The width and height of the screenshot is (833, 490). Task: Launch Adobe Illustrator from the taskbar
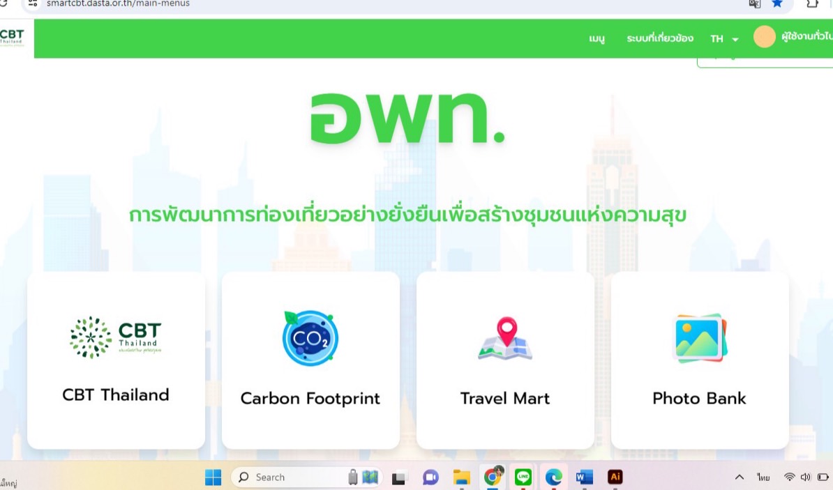pos(615,477)
